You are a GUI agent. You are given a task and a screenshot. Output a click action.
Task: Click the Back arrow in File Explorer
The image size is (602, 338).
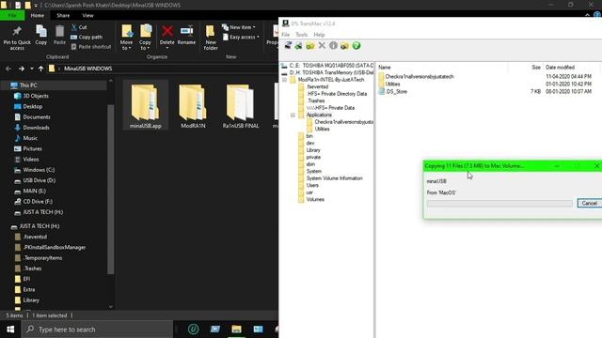[8, 69]
